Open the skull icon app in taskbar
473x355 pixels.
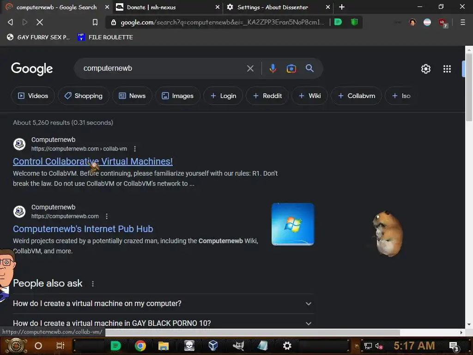[189, 346]
